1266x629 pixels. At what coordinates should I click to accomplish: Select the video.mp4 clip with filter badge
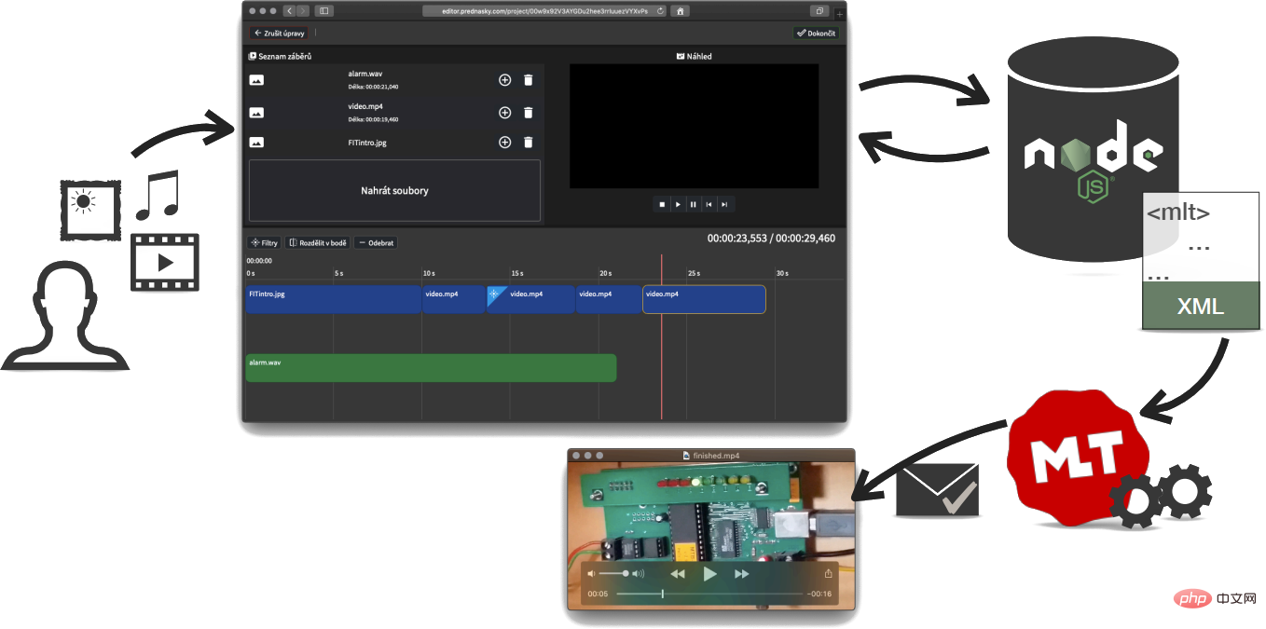[x=531, y=299]
